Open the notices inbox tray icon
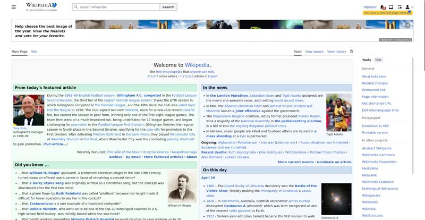The width and height of the screenshot is (425, 220). [x=391, y=7]
